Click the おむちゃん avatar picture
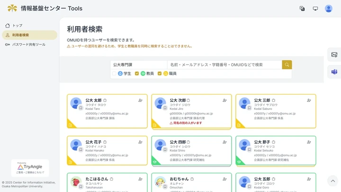Screen dimensions: 341x192 click(160, 182)
